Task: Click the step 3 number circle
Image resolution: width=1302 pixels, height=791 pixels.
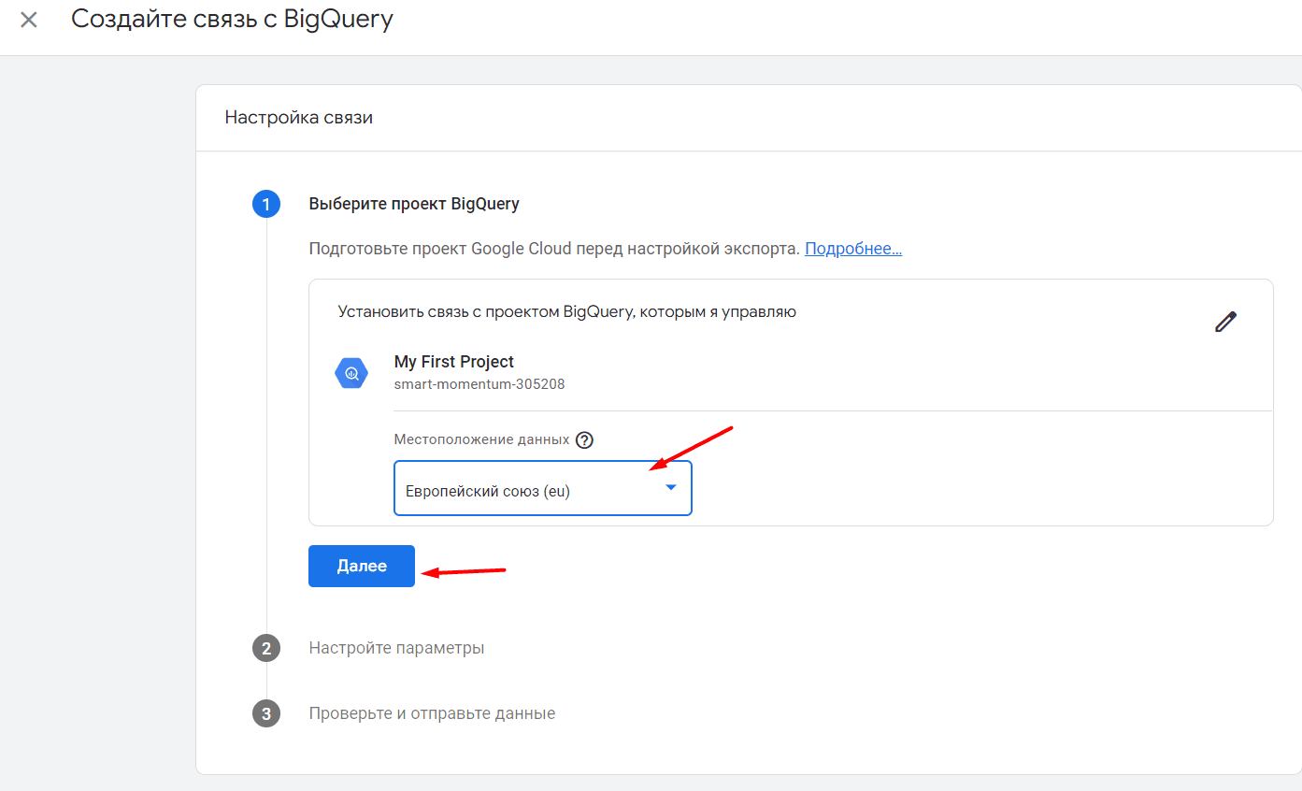Action: click(266, 713)
